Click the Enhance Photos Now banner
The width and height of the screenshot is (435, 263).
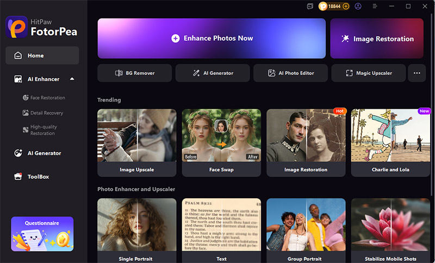212,38
